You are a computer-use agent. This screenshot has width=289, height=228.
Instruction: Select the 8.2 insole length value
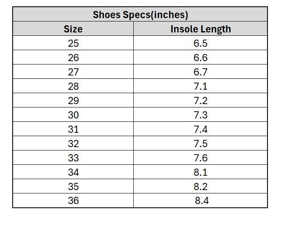(200, 186)
